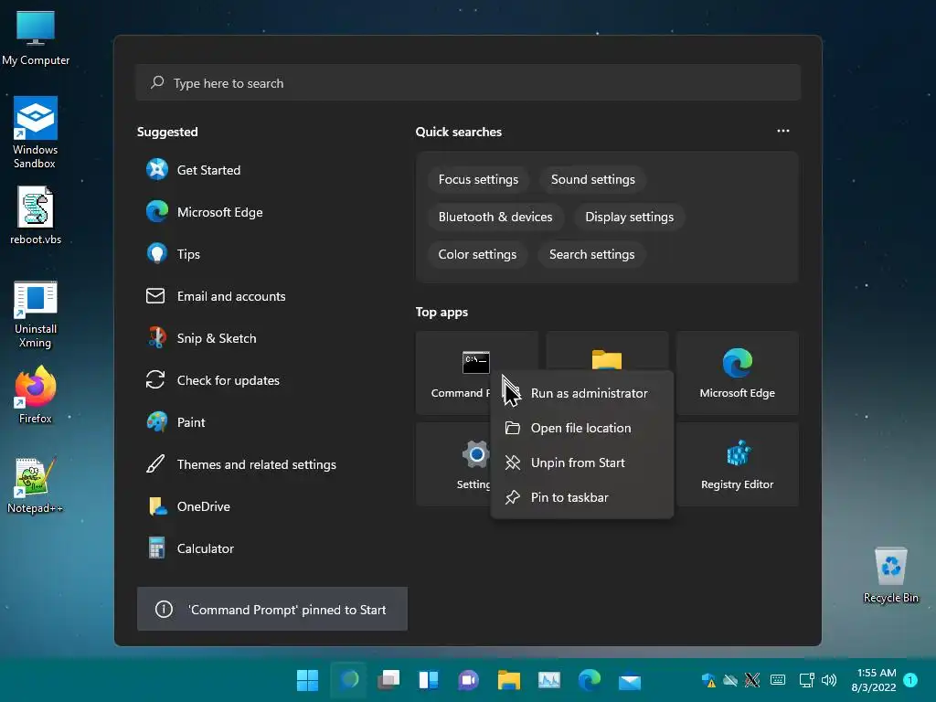Open Widgets panel from taskbar
This screenshot has height=702, width=936.
point(429,680)
